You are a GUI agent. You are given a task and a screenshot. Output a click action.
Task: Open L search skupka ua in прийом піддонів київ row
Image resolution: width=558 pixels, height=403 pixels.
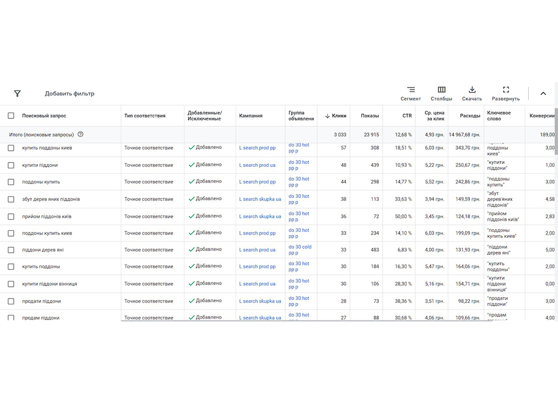pyautogui.click(x=260, y=216)
